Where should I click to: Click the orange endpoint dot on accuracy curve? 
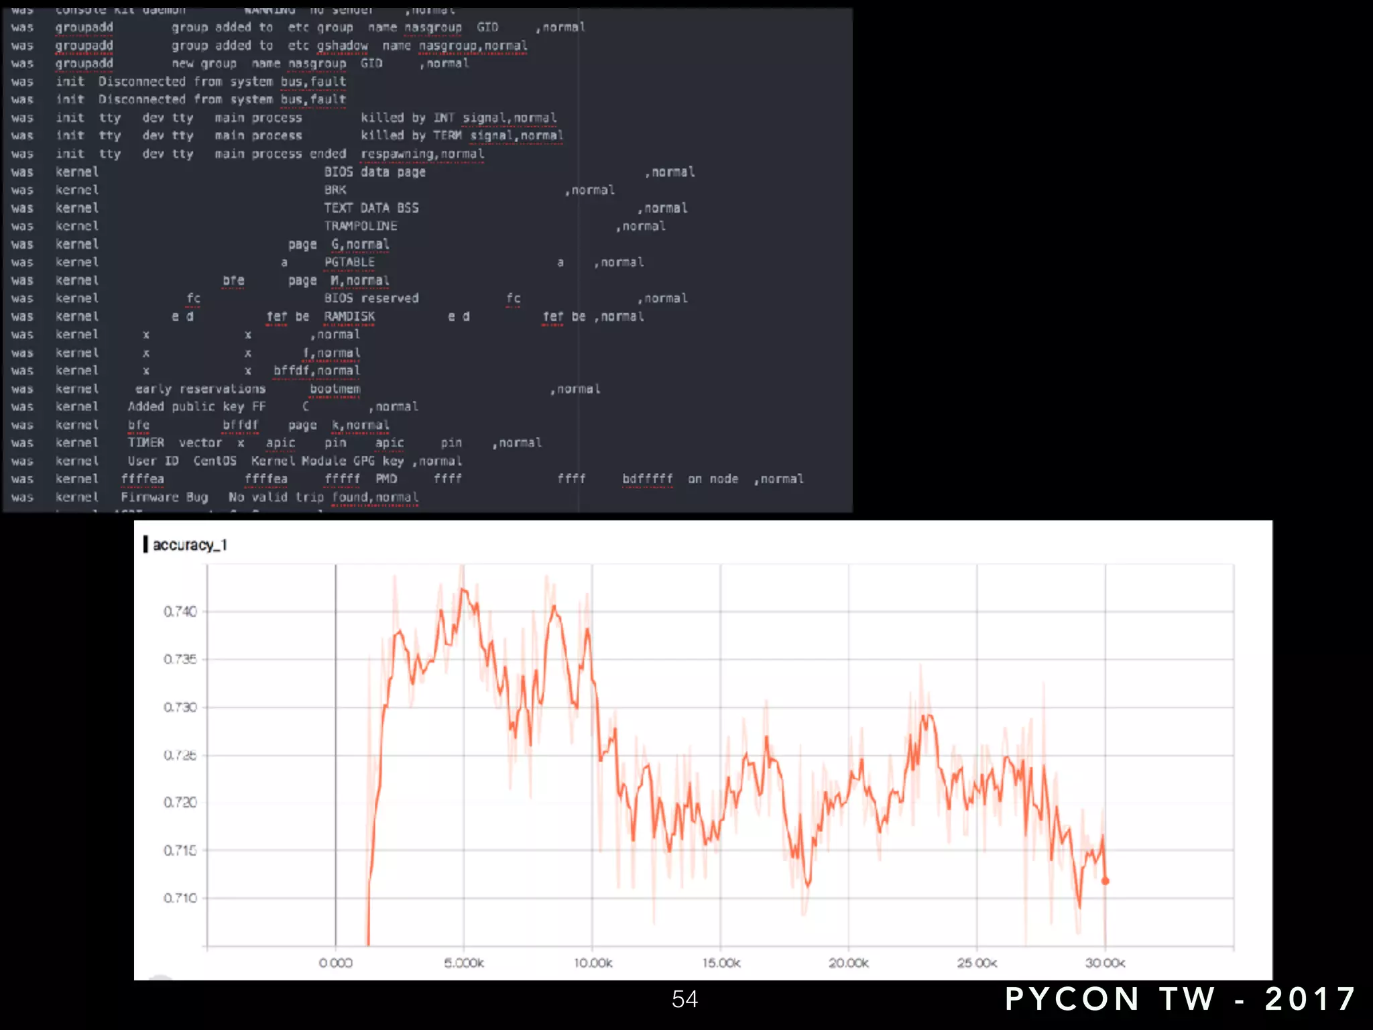1106,881
